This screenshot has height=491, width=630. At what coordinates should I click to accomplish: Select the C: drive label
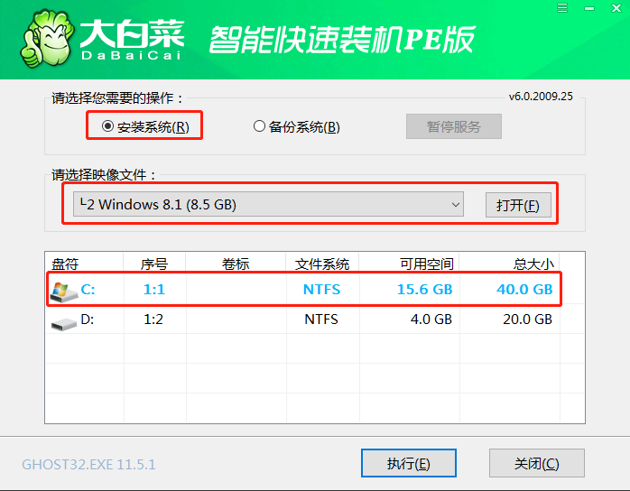tap(88, 290)
